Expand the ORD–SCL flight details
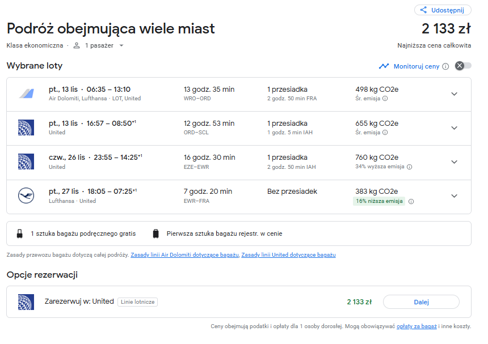The image size is (488, 344). click(455, 128)
